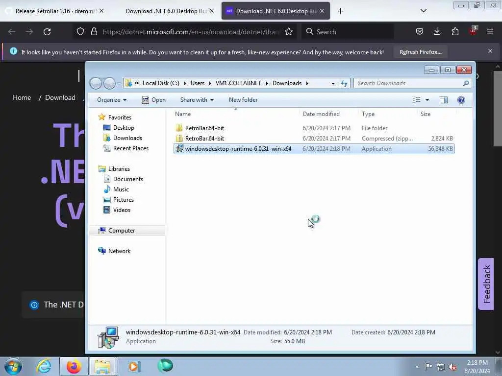The image size is (502, 376).
Task: Dismiss the Firefox refresh notification bar
Action: pos(490,51)
